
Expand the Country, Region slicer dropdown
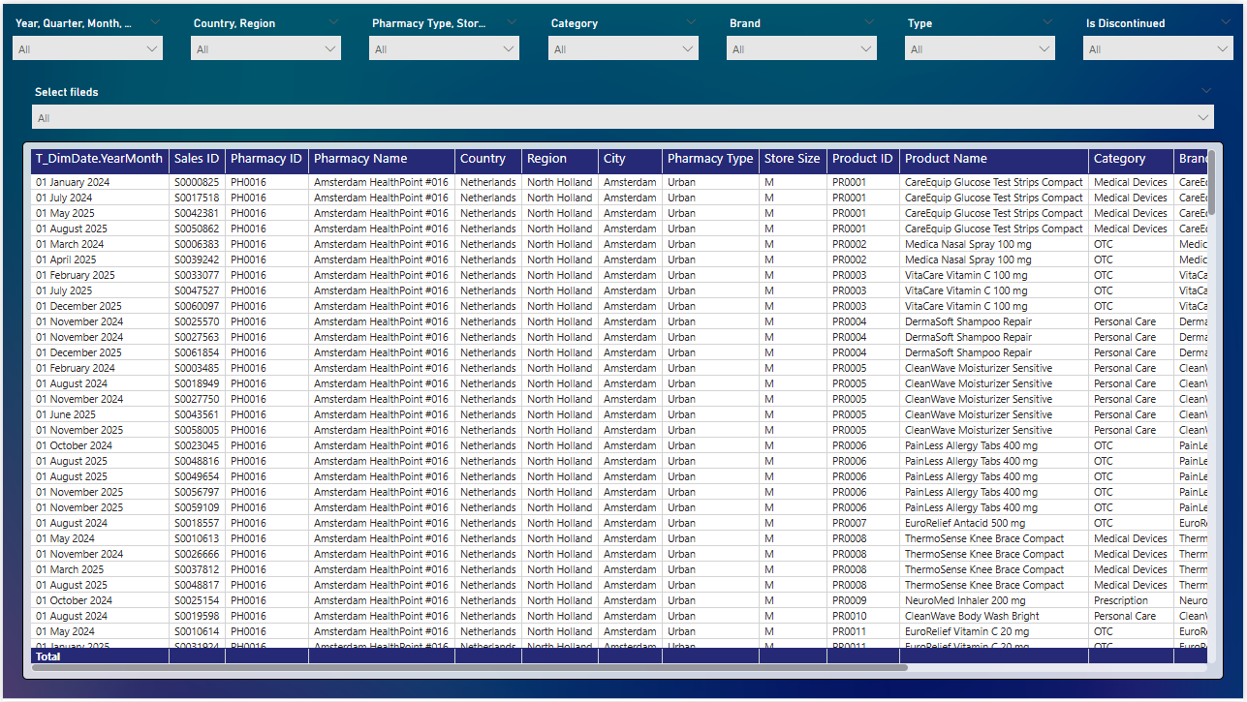(x=265, y=48)
